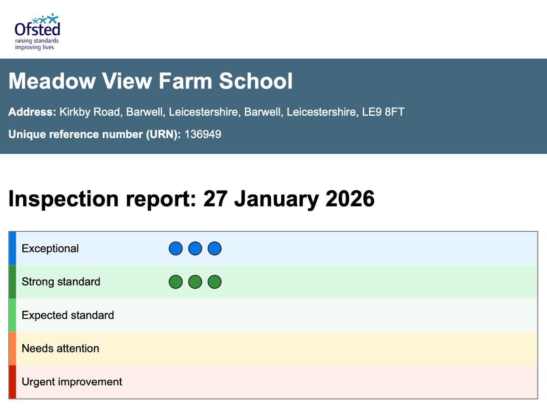Click the Ofsted logo

[x=37, y=32]
